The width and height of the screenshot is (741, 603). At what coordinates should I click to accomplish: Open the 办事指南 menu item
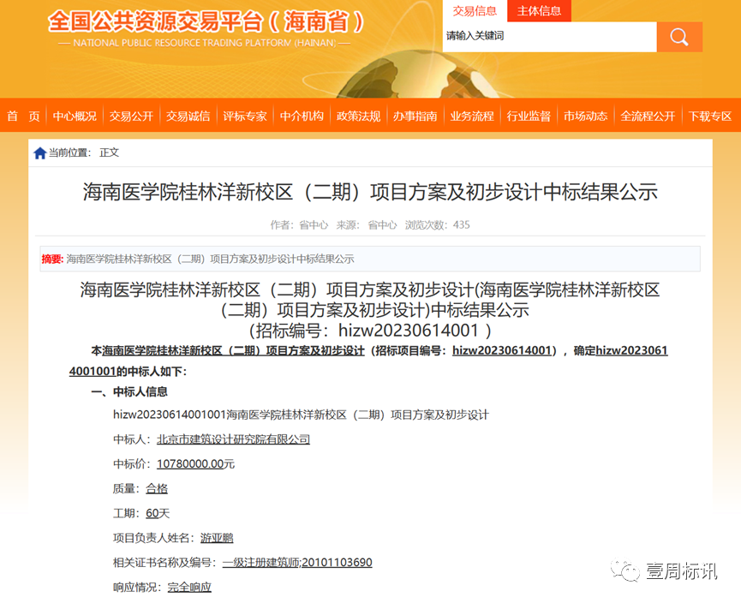pyautogui.click(x=415, y=116)
